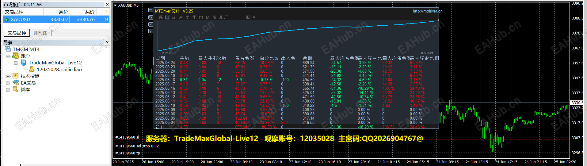The width and height of the screenshot is (587, 166).
Task: Click the XAUUSD ask price 3330.76
Action: point(86,19)
